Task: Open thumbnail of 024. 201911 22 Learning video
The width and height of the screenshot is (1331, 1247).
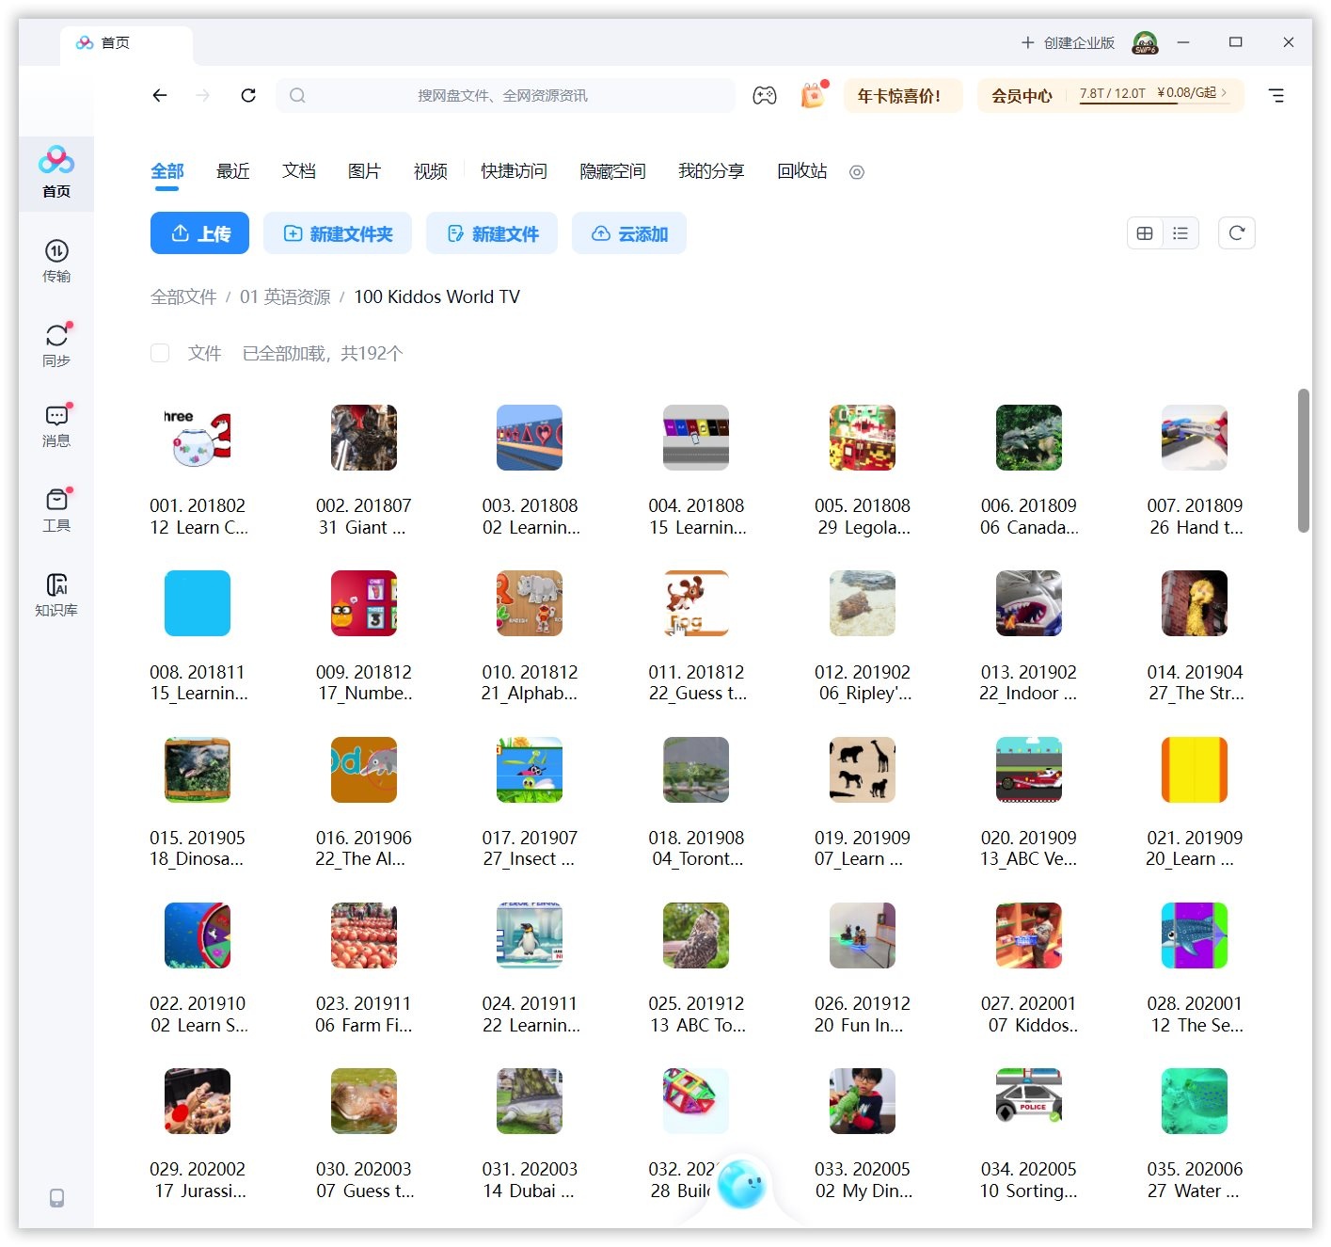Action: coord(529,935)
